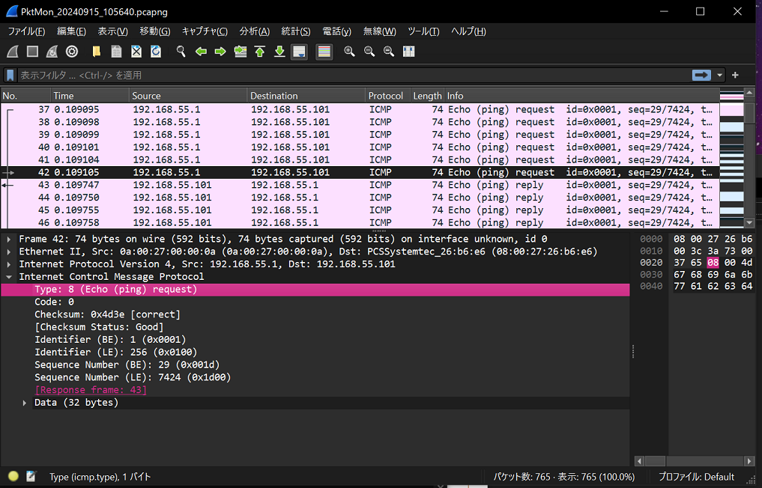
Task: Reload this capture file
Action: point(156,52)
